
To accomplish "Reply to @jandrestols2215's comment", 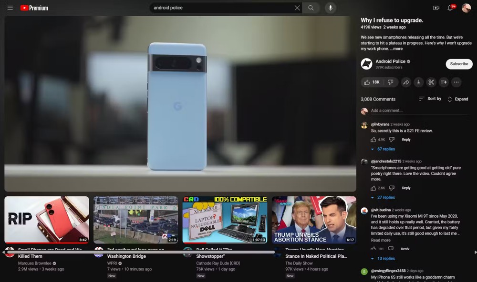I will pyautogui.click(x=406, y=188).
